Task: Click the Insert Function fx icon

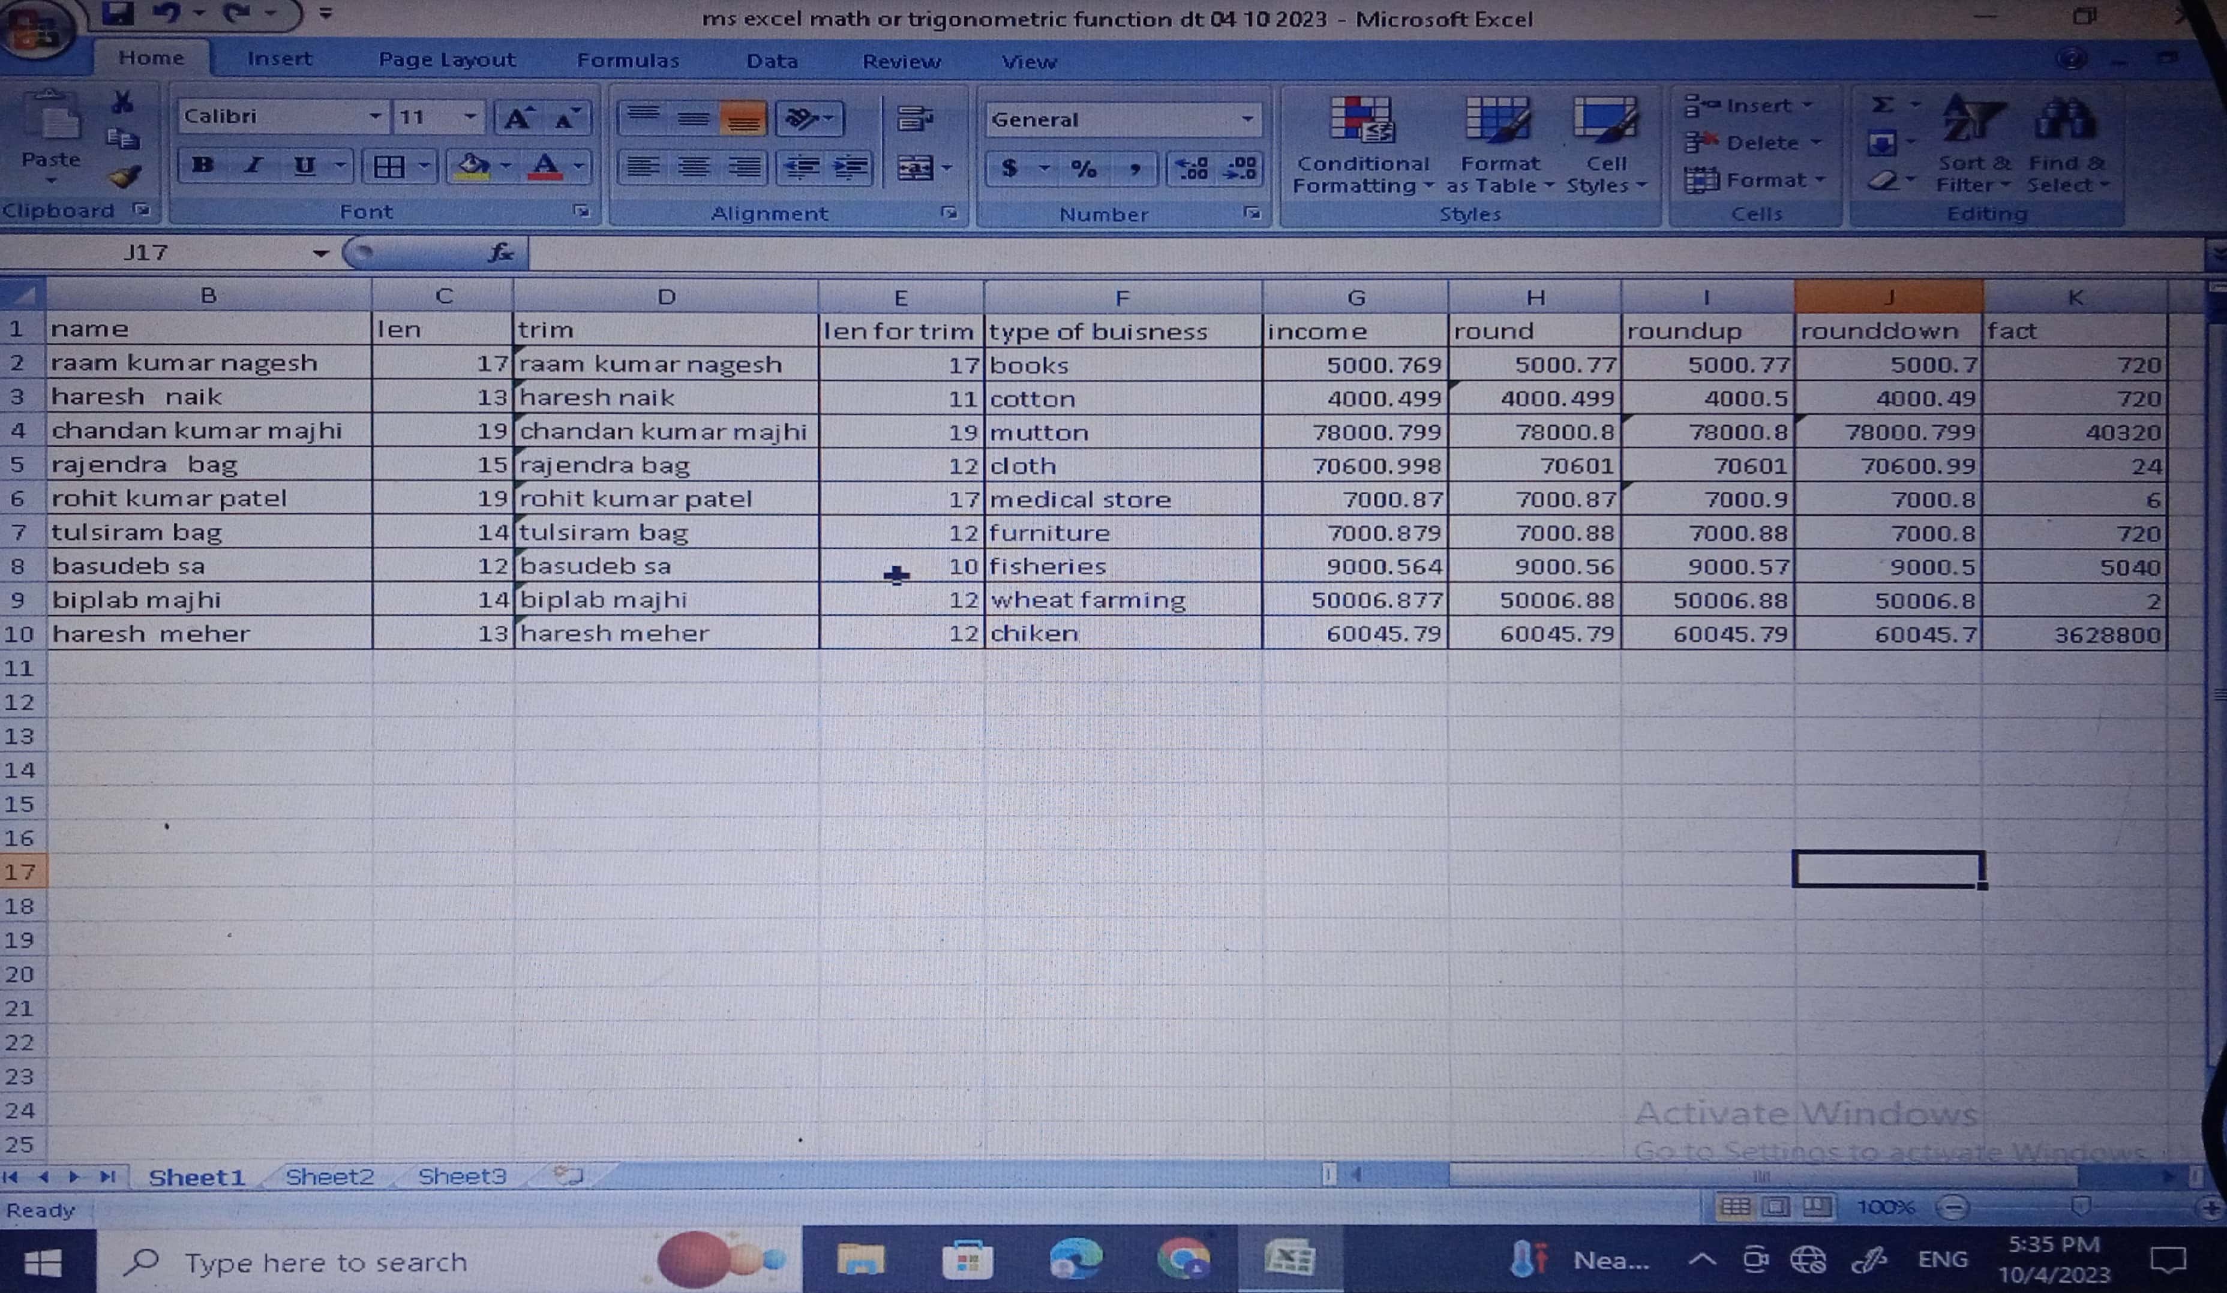Action: tap(500, 254)
